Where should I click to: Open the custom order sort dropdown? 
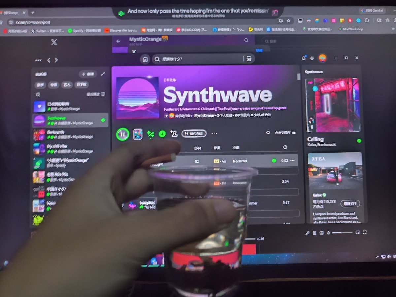(x=285, y=133)
